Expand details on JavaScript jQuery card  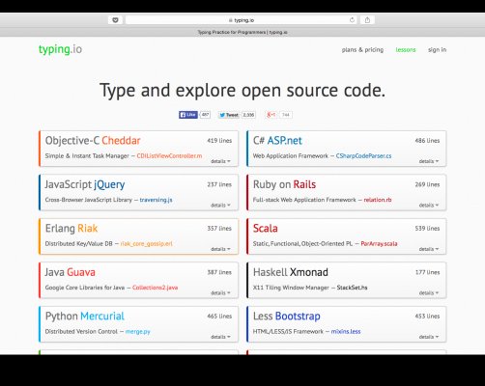tap(220, 206)
